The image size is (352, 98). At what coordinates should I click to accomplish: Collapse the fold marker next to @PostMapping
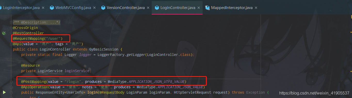[x=11, y=82]
